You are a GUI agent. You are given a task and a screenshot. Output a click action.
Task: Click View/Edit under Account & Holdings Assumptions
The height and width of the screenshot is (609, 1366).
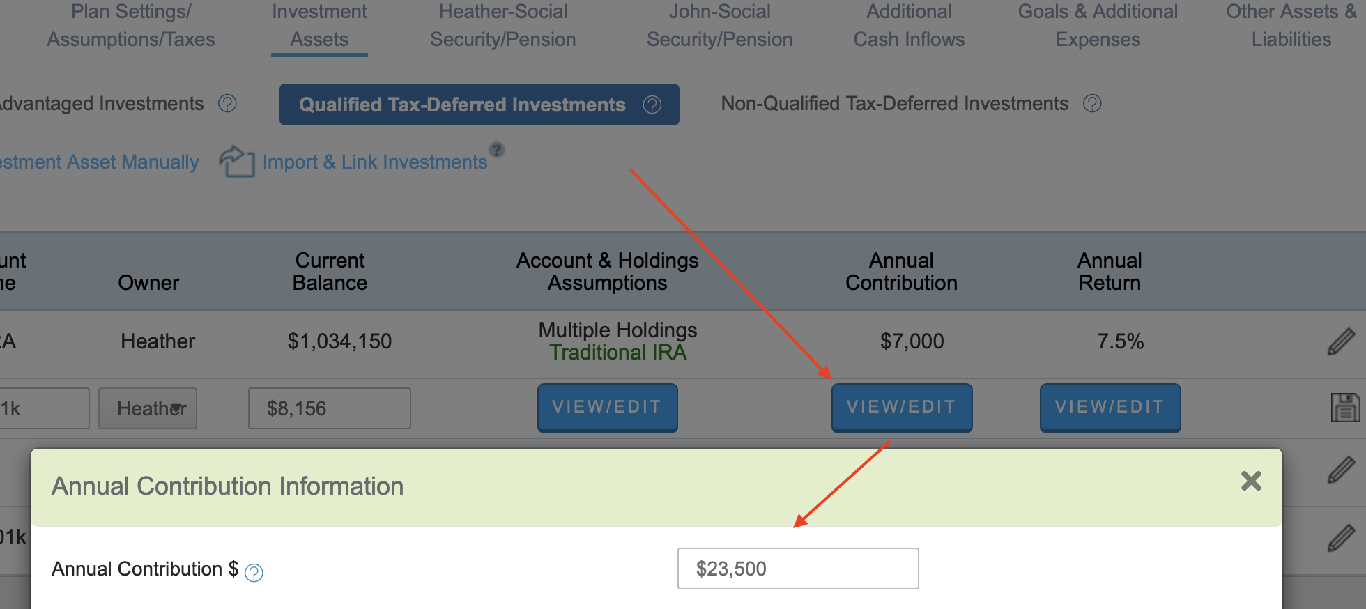(607, 408)
